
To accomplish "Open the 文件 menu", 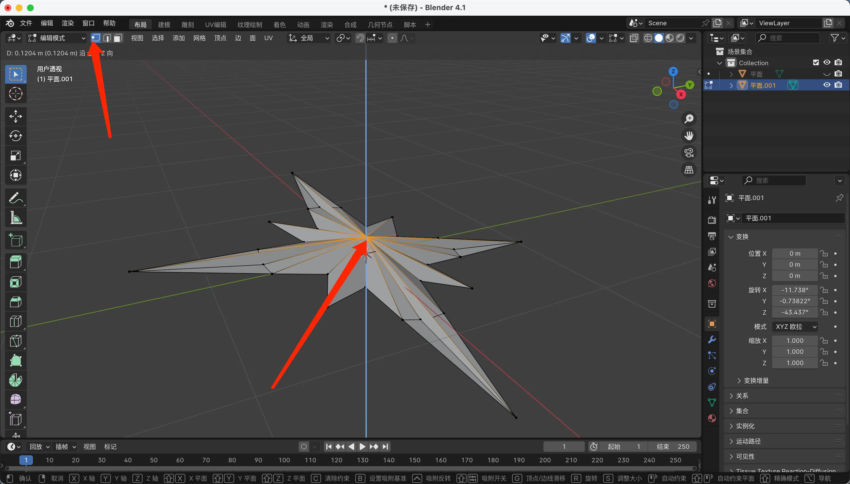I will pos(26,23).
